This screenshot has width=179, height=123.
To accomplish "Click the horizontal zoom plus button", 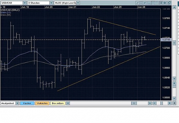I will (170, 103).
